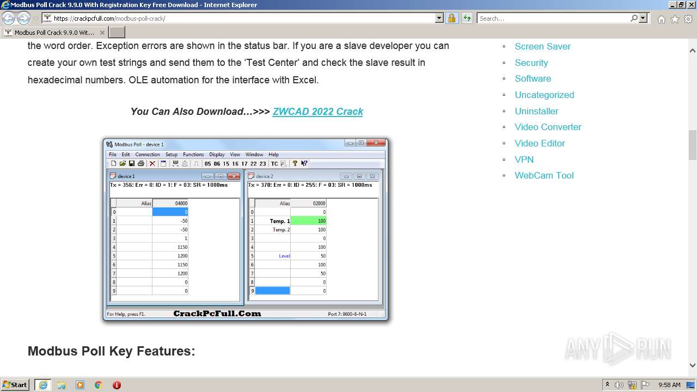Close the Modbus Poll Crack tab
This screenshot has width=697, height=392.
(102, 33)
